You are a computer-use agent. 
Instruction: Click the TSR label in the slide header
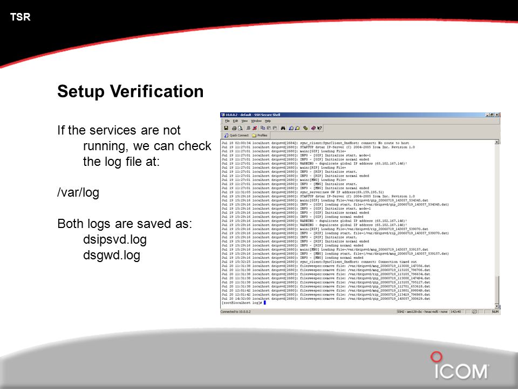coord(20,17)
